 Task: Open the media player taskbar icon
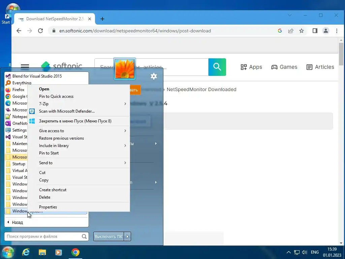pos(59,252)
